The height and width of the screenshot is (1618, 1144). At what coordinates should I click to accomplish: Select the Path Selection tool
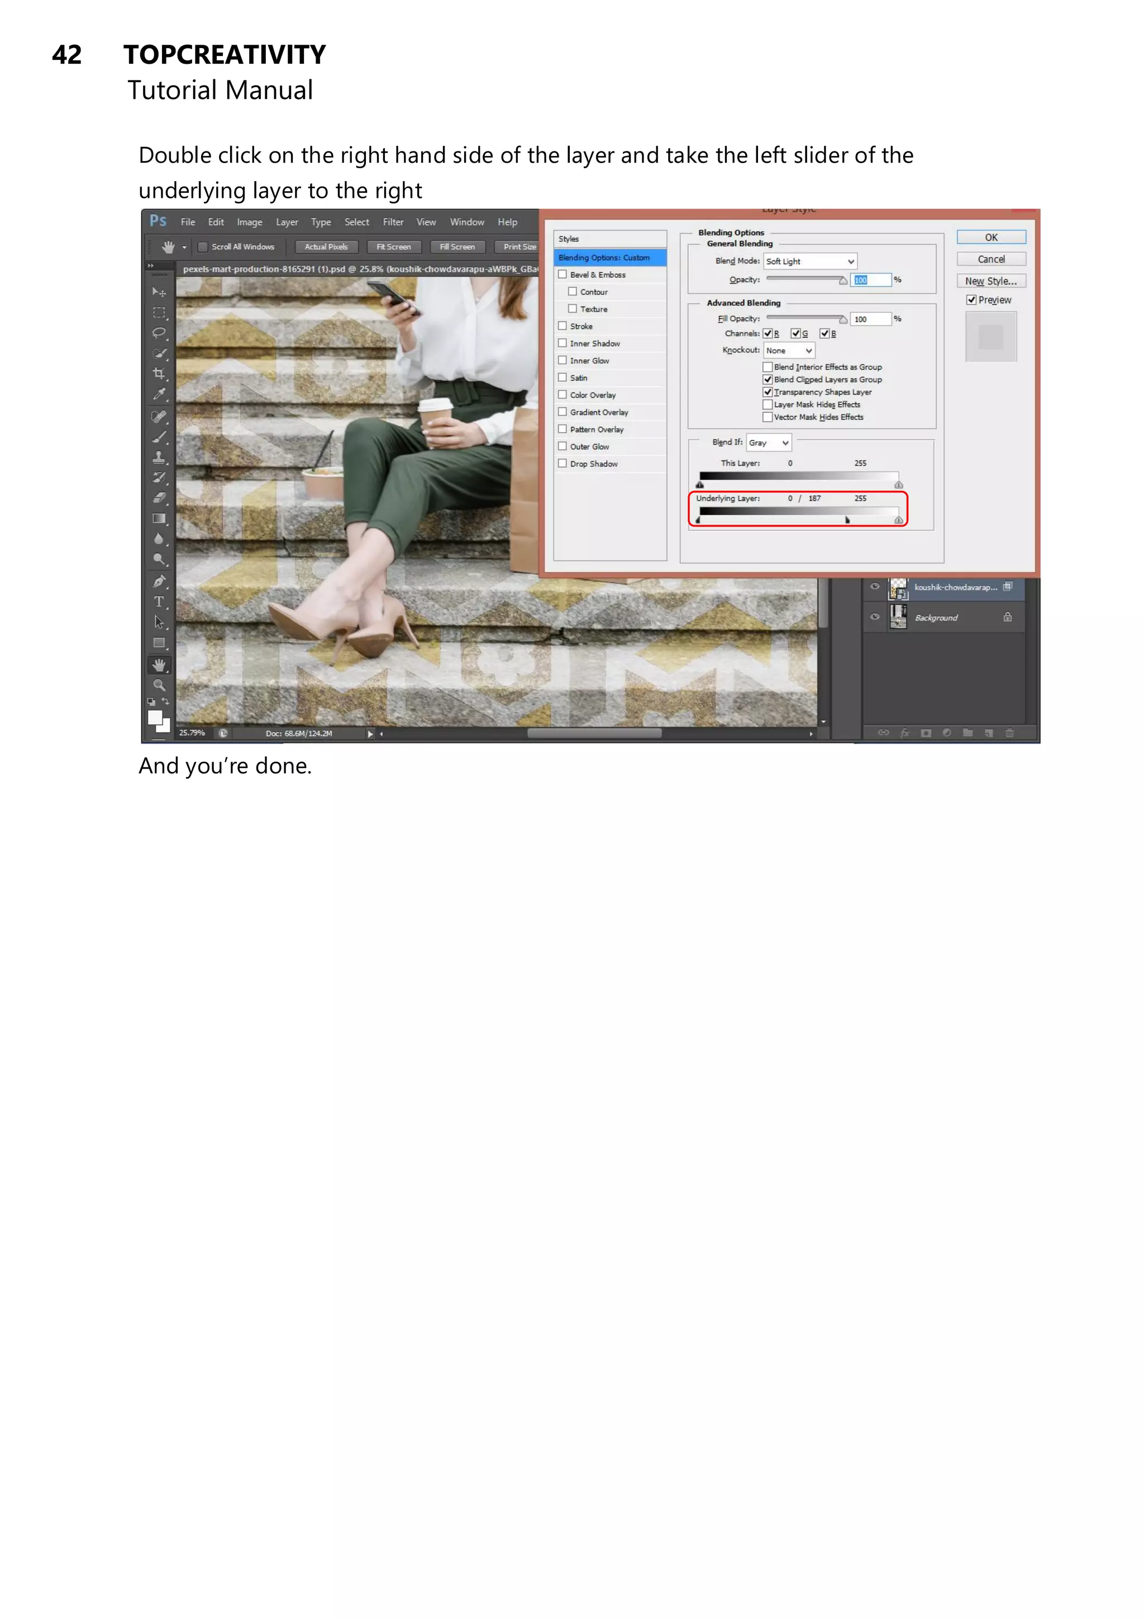tap(159, 622)
